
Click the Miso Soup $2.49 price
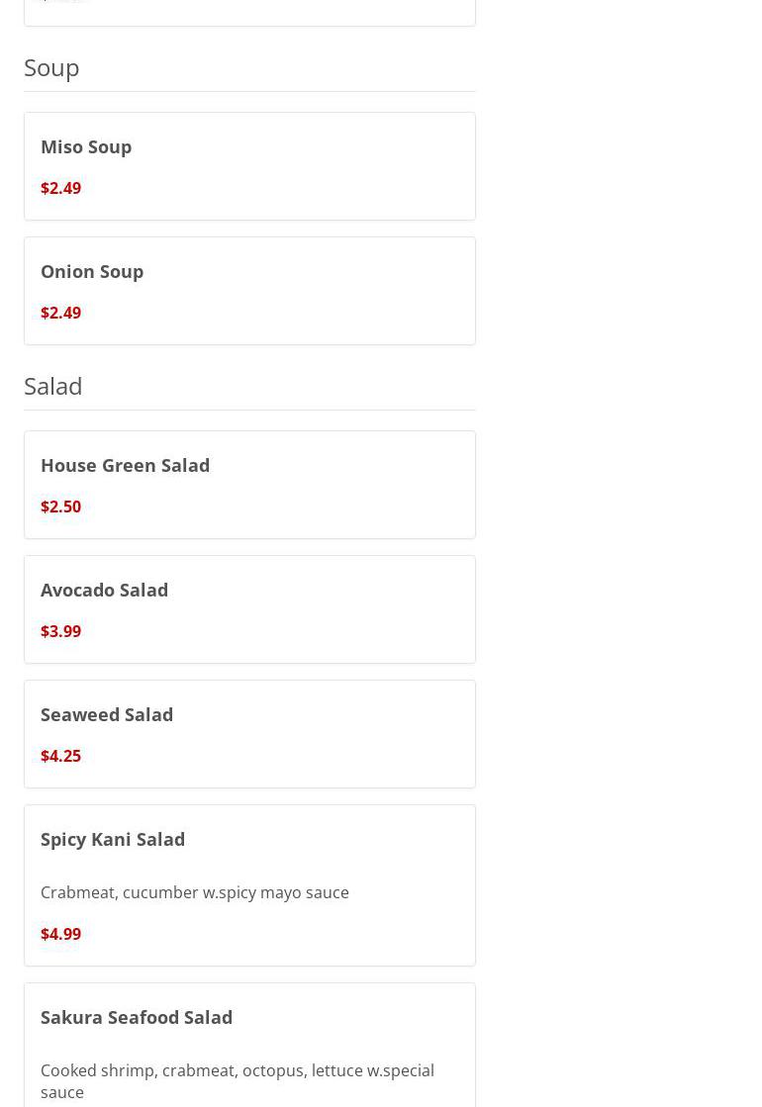click(60, 188)
